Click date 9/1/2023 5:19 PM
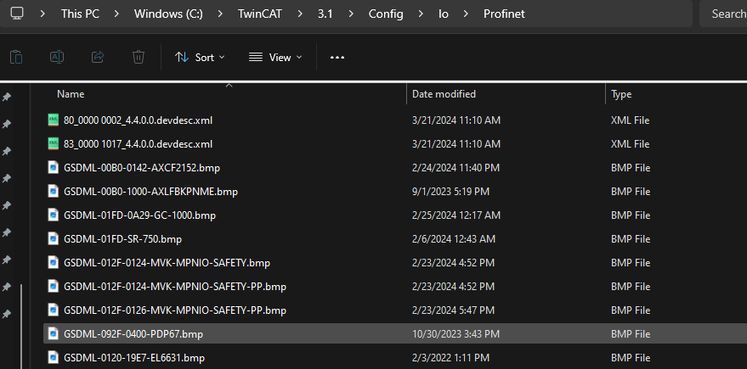The height and width of the screenshot is (369, 747). click(x=450, y=192)
